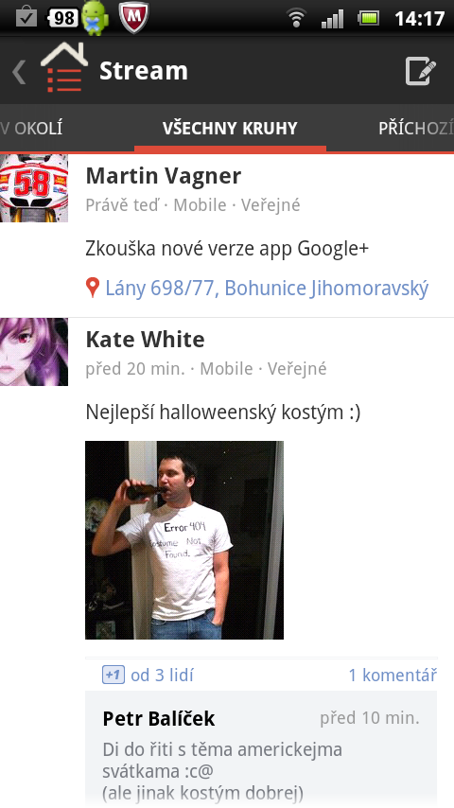Open the Android debug robot notification icon
The image size is (454, 808).
[x=96, y=19]
